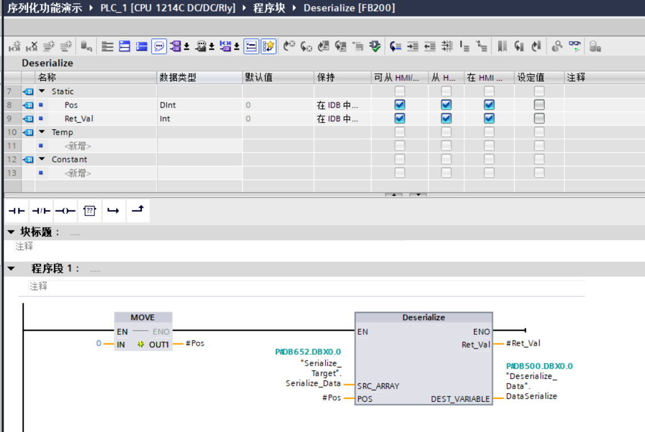
Task: Click the 数据类型 column header
Action: pos(200,77)
